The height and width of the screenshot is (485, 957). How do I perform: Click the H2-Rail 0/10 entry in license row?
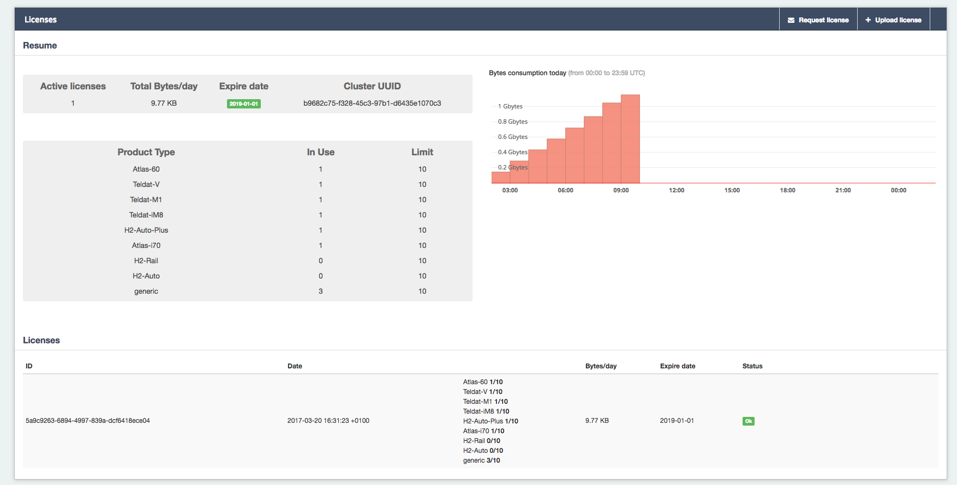(482, 441)
